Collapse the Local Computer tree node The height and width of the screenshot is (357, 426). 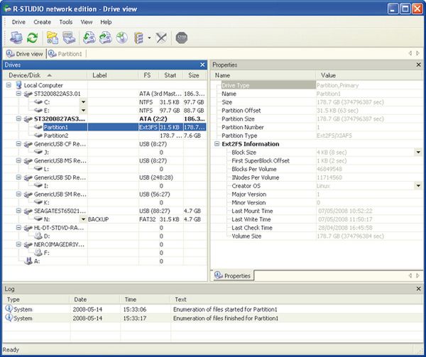9,85
